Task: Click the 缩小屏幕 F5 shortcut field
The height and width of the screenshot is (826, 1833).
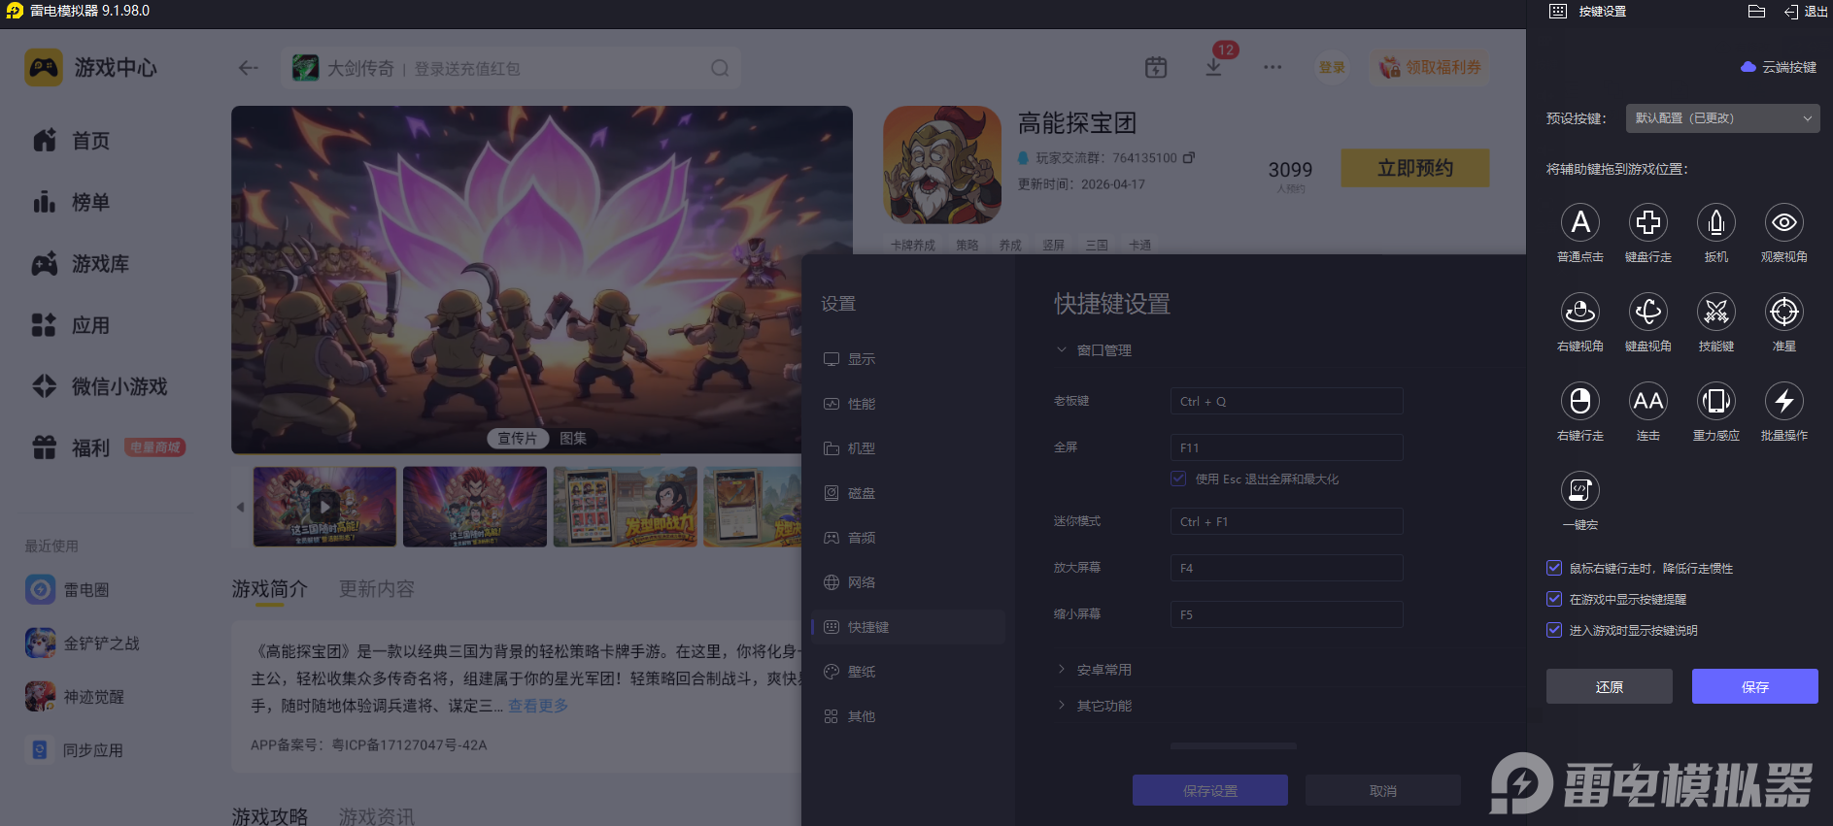Action: tap(1287, 614)
